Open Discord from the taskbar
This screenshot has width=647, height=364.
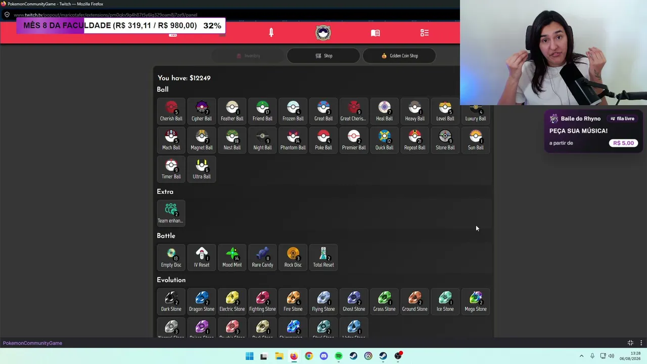pyautogui.click(x=324, y=356)
